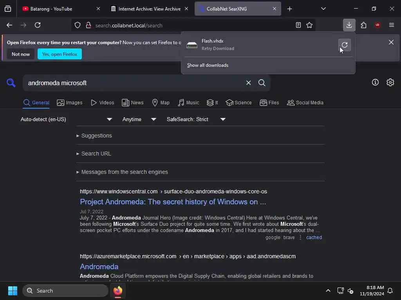Click the tracking protection shield icon
This screenshot has height=300, width=401.
click(78, 25)
